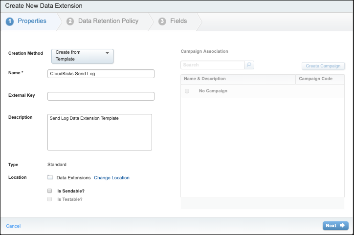Go to the Data Retention Policy step
The width and height of the screenshot is (354, 235).
click(x=108, y=21)
